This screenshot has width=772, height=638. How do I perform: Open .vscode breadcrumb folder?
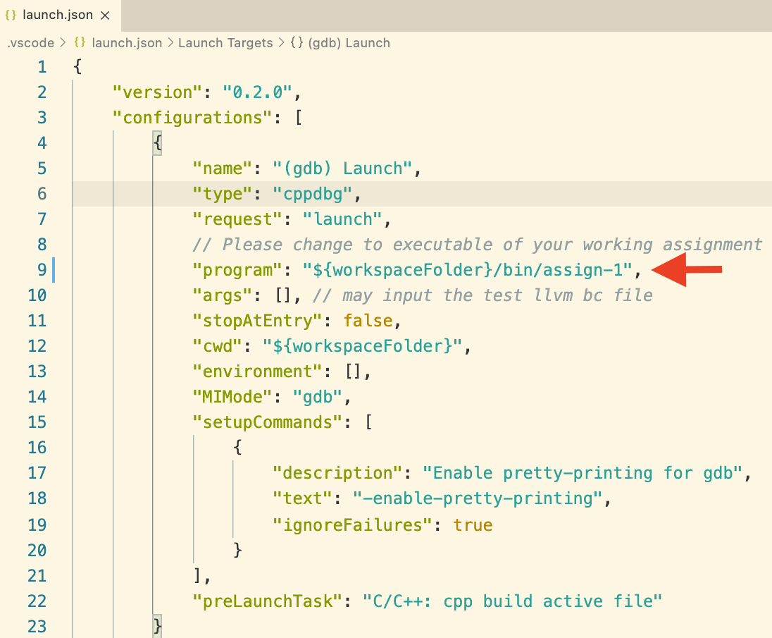click(x=30, y=43)
